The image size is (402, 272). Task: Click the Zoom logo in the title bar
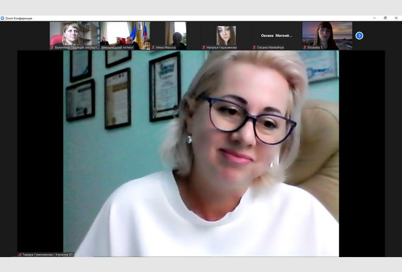coord(3,18)
